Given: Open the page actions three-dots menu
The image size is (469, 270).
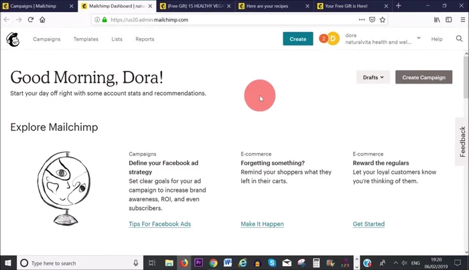Looking at the screenshot, I should point(362,20).
